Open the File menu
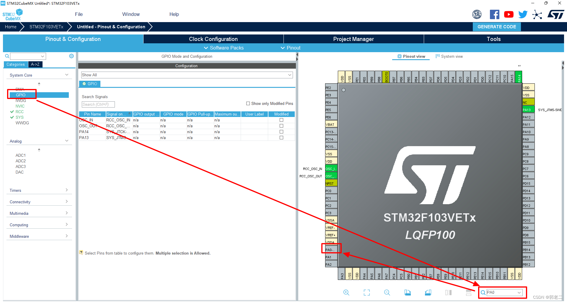The width and height of the screenshot is (567, 302). pyautogui.click(x=79, y=14)
